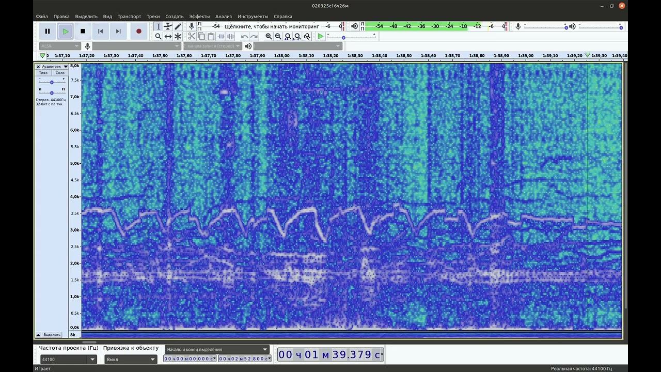Click the Undo arrow icon

click(244, 36)
